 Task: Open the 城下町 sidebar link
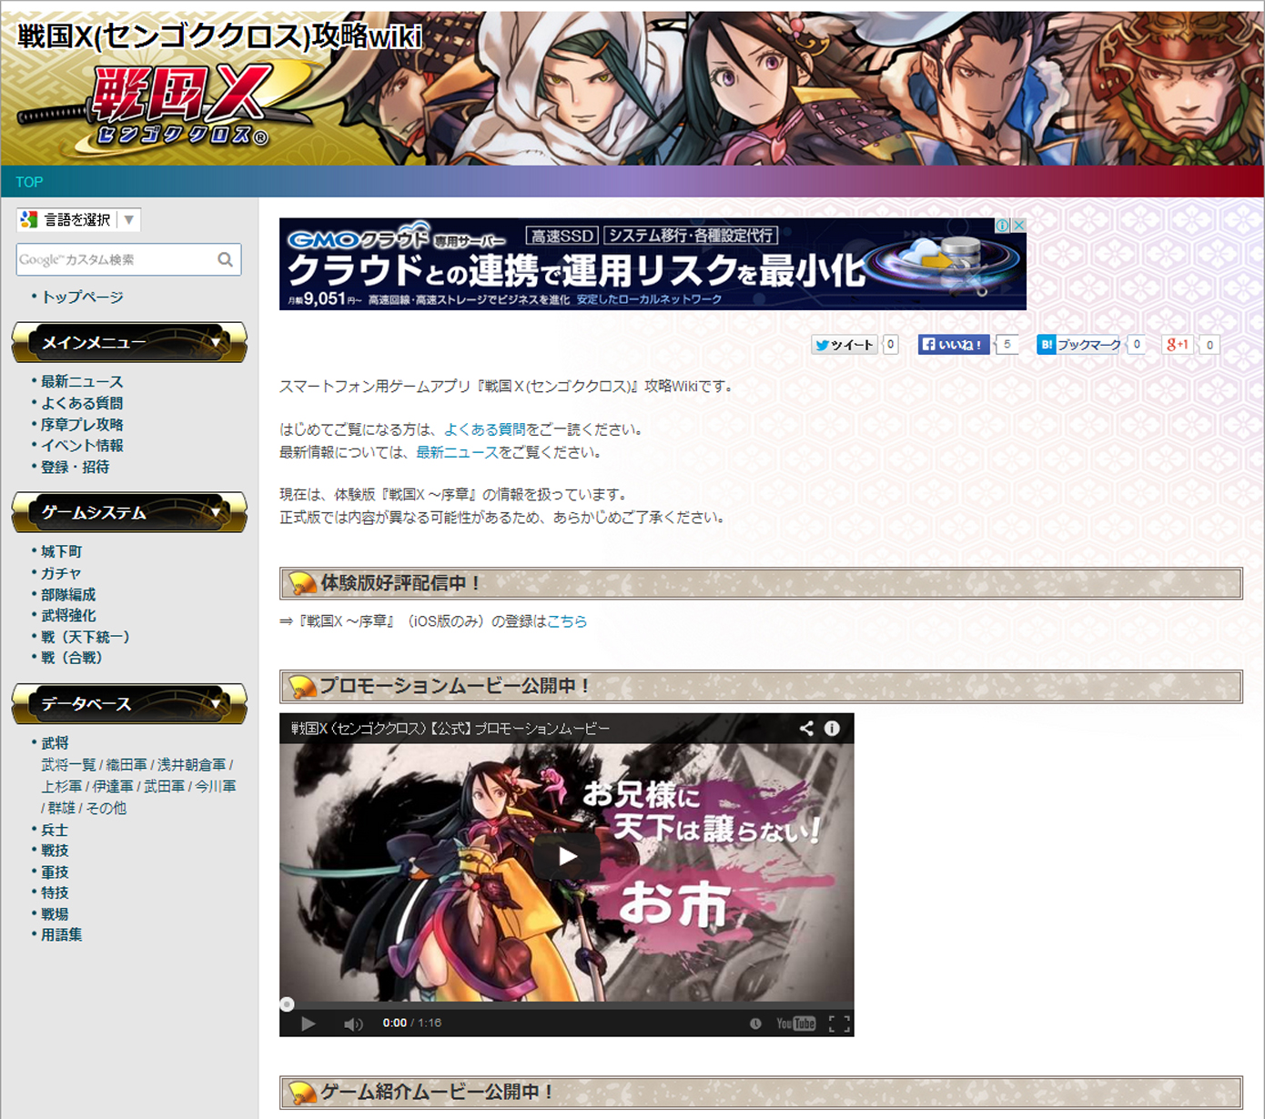61,551
